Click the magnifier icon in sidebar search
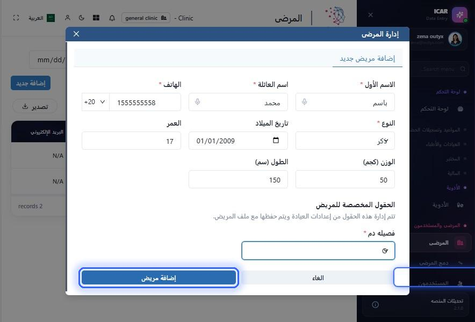 coord(463,69)
